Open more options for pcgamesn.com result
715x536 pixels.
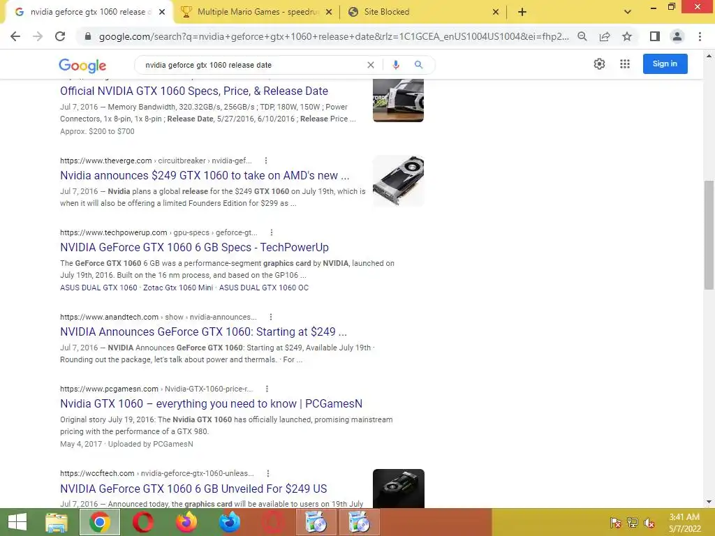click(x=267, y=389)
